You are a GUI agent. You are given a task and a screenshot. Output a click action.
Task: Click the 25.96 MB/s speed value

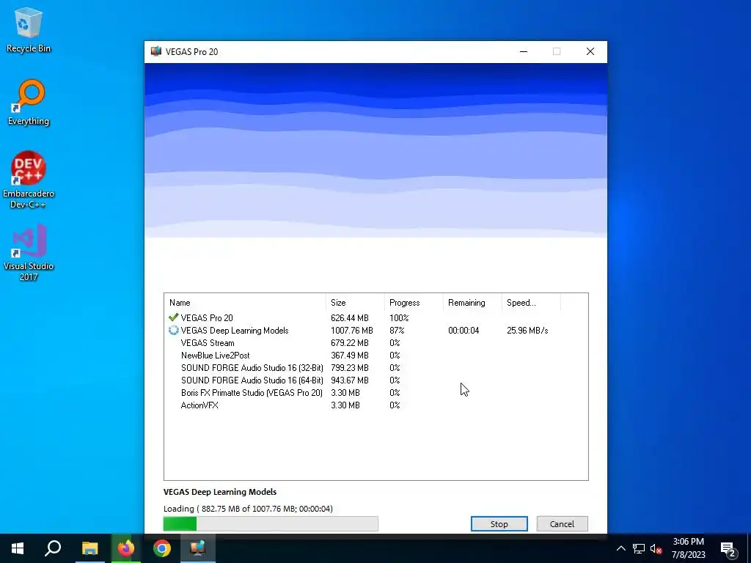(527, 331)
